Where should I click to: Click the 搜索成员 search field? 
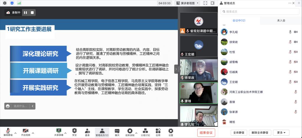click(x=260, y=11)
